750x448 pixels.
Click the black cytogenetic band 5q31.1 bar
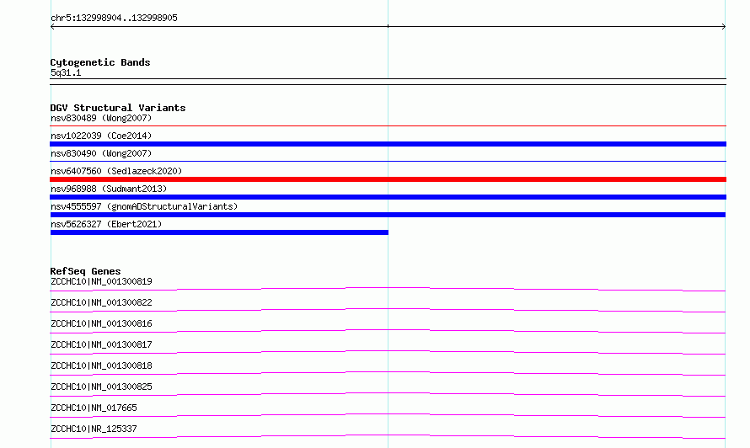pos(388,82)
